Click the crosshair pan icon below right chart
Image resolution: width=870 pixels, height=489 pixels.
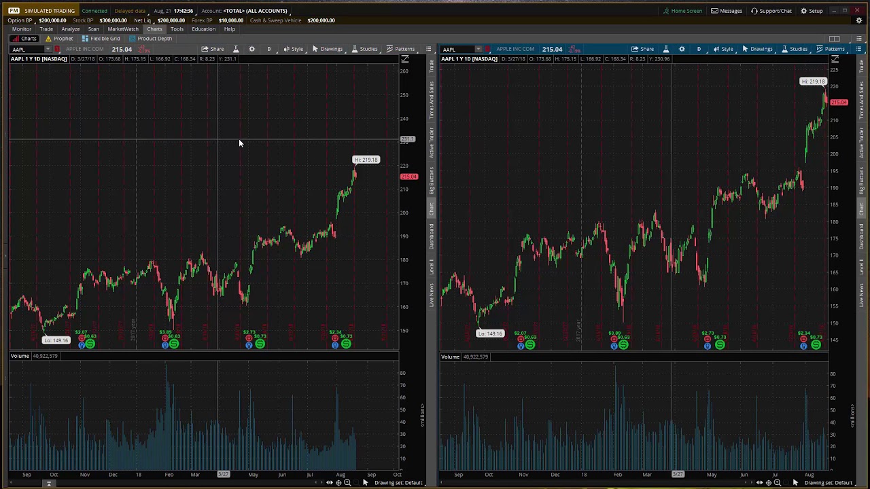click(x=769, y=483)
